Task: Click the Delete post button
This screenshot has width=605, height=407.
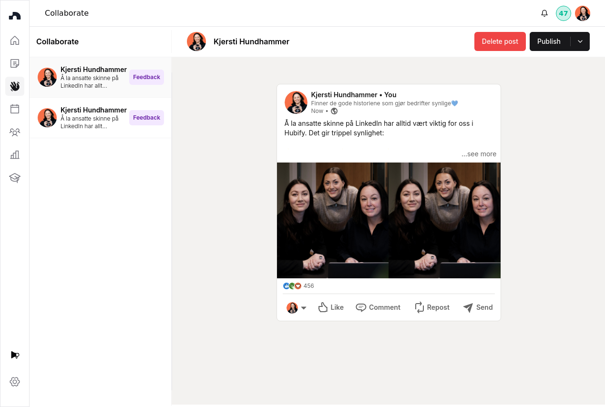Action: click(x=500, y=41)
